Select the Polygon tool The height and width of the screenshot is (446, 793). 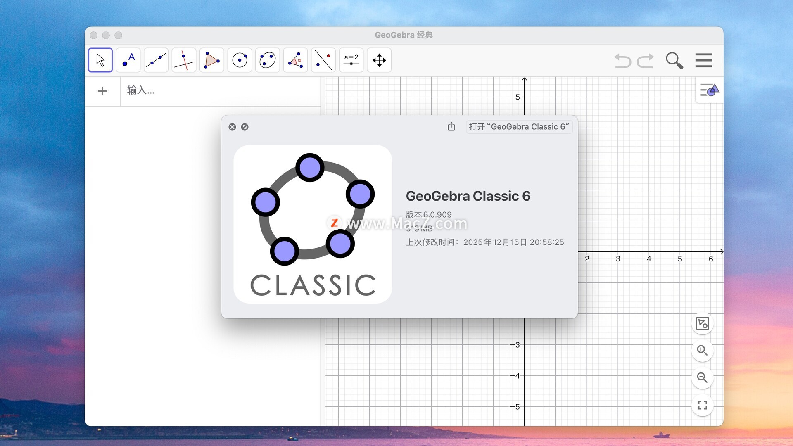coord(211,60)
